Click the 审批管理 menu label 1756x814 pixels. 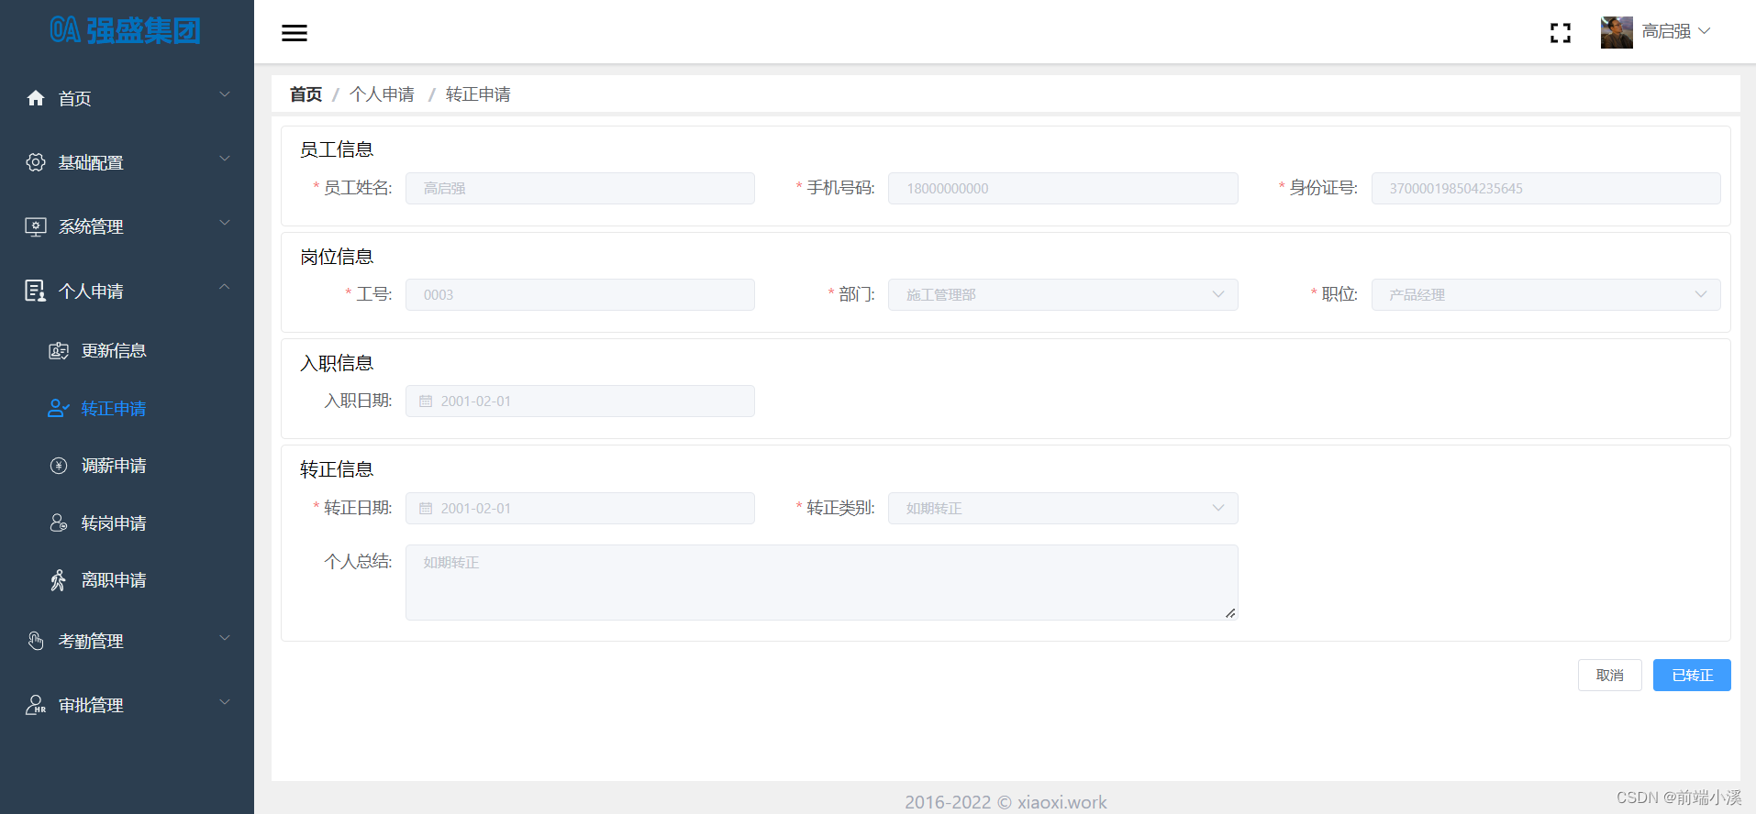(x=91, y=706)
